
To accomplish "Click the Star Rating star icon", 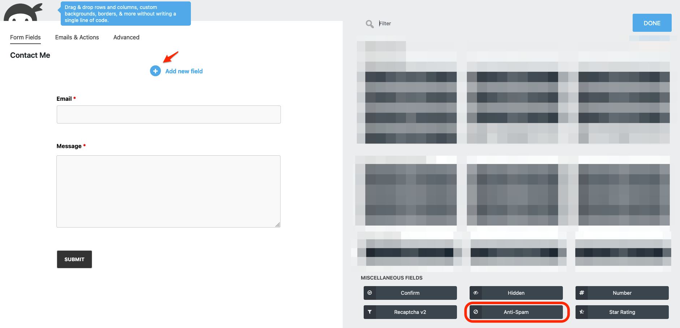I will pyautogui.click(x=582, y=312).
